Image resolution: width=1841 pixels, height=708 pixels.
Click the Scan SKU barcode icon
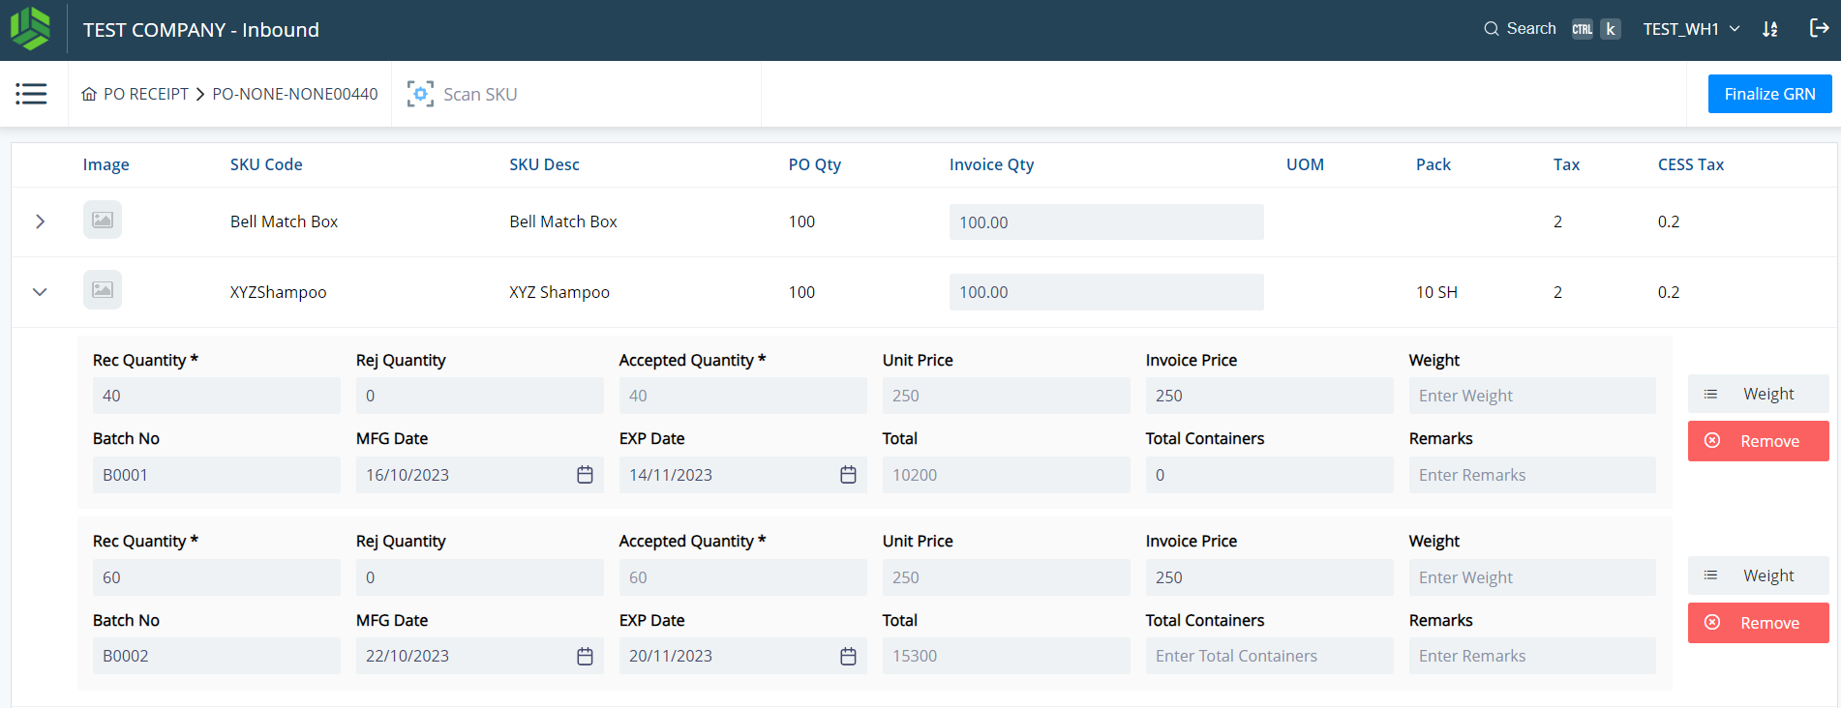(x=420, y=94)
